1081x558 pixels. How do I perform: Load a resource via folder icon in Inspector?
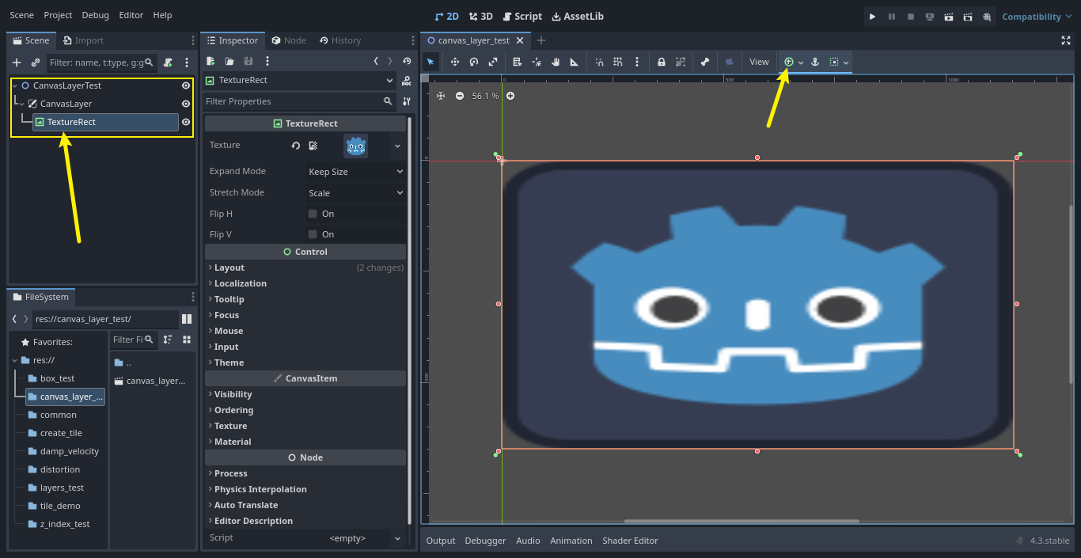tap(229, 61)
